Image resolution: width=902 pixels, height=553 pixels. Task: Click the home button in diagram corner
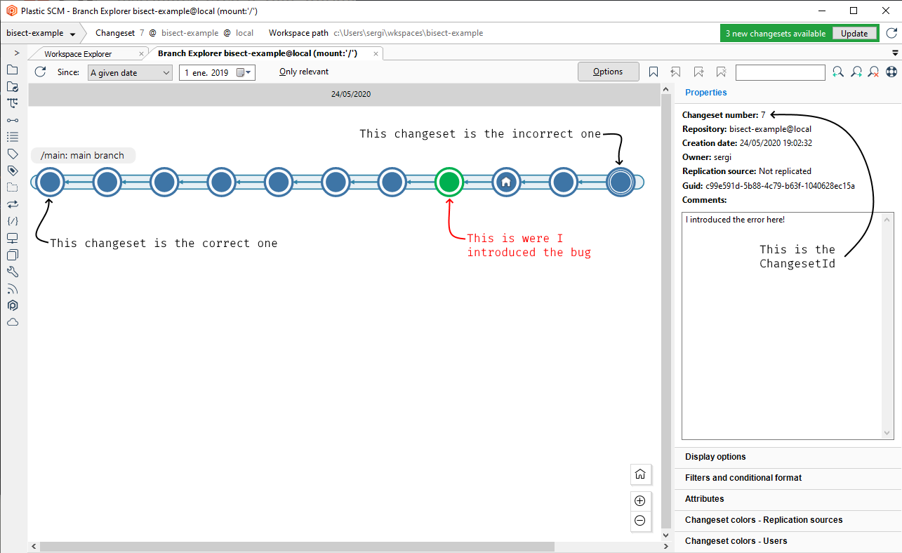click(x=640, y=474)
